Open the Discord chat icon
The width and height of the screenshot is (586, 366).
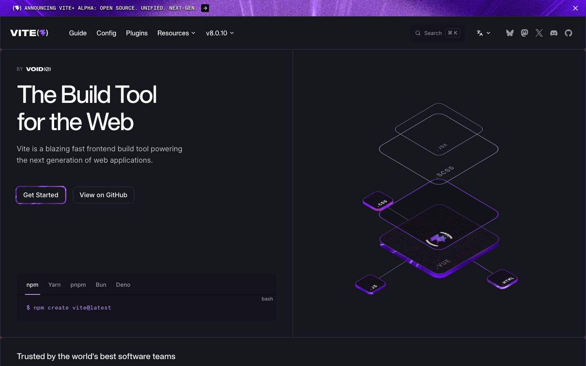click(x=554, y=33)
